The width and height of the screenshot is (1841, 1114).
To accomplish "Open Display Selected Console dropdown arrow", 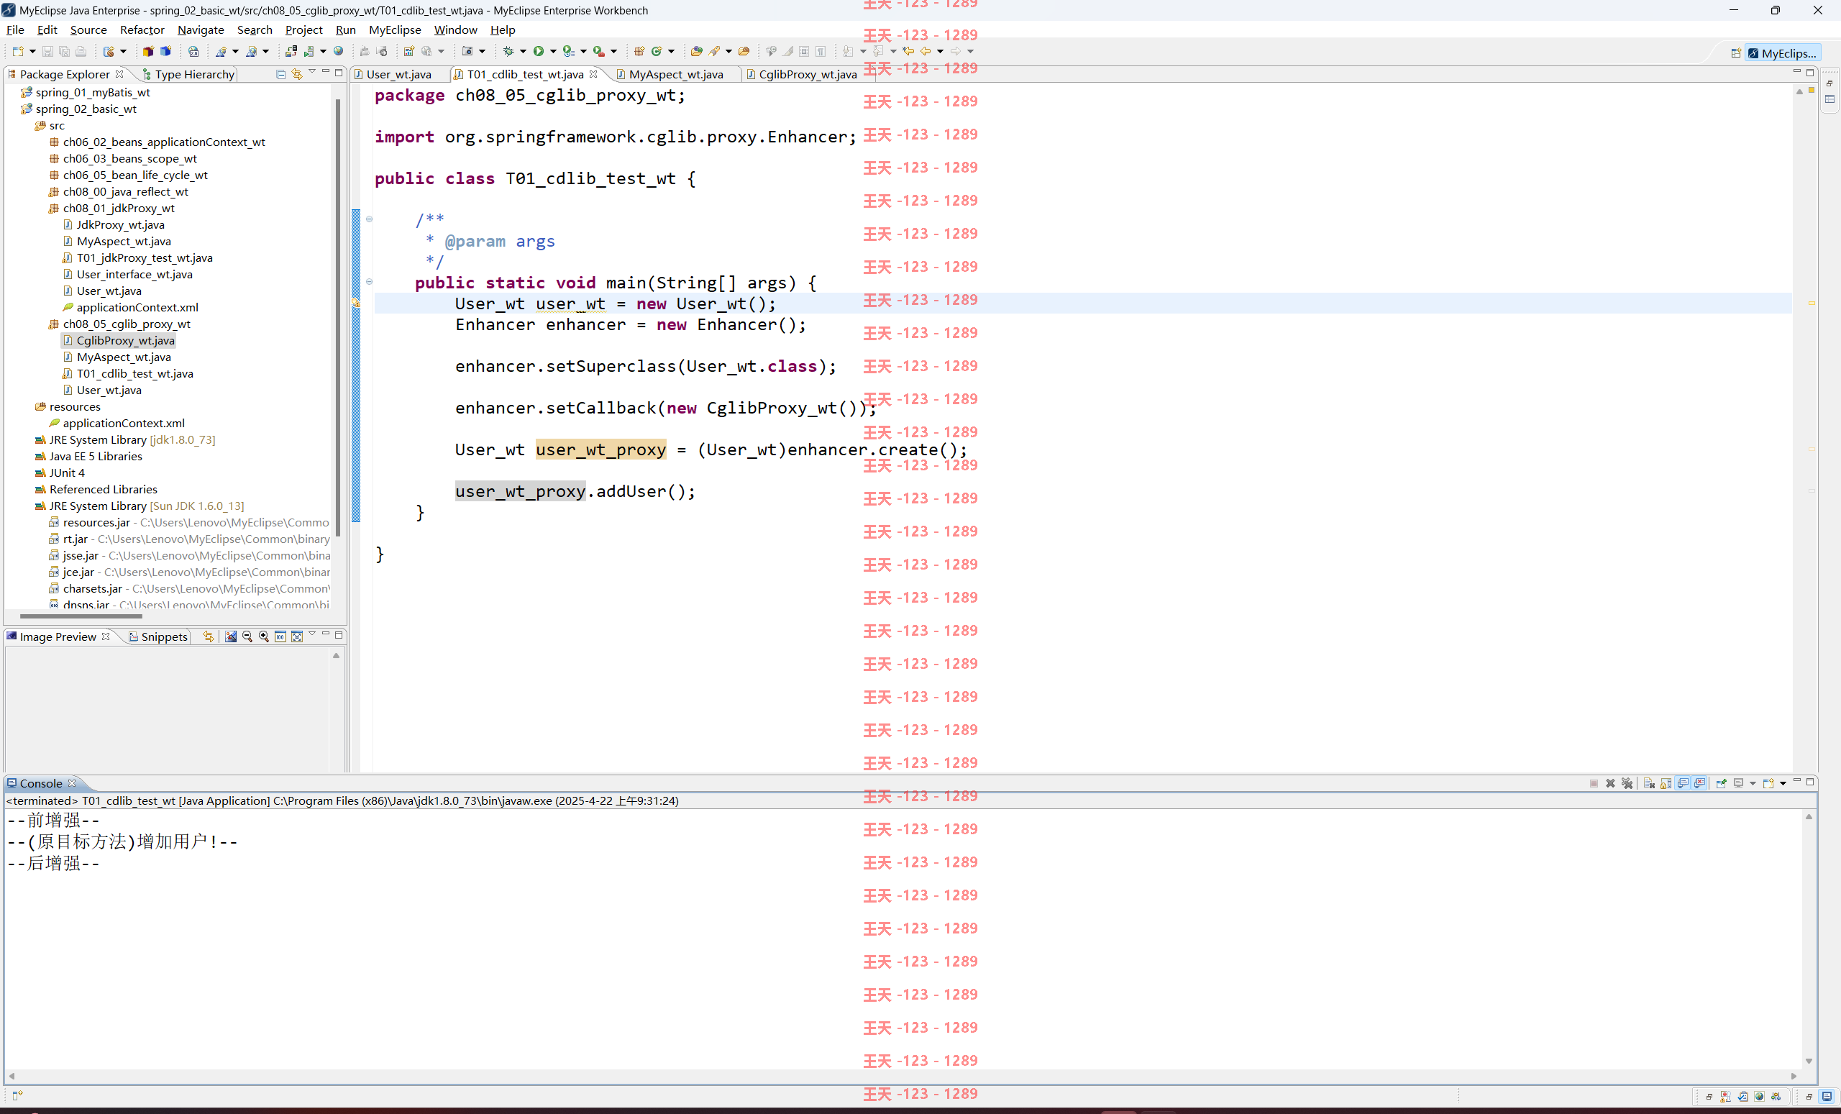I will point(1753,783).
